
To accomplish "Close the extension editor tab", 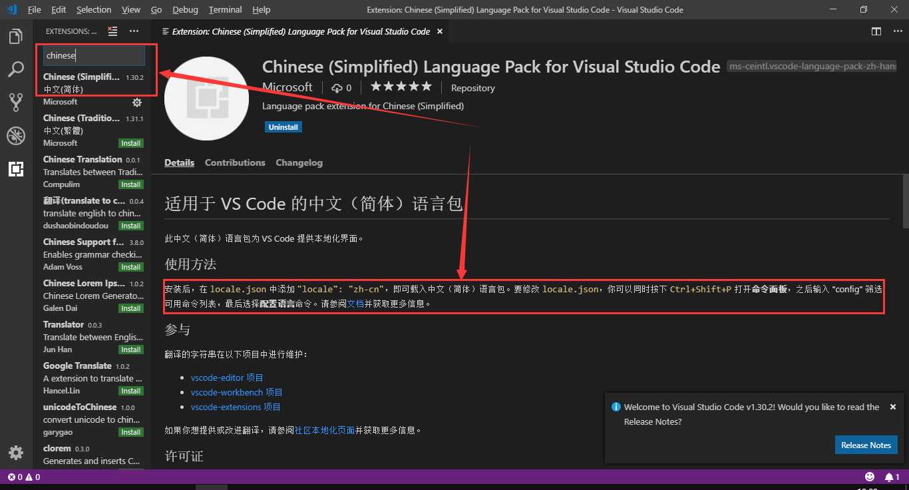I will (440, 31).
